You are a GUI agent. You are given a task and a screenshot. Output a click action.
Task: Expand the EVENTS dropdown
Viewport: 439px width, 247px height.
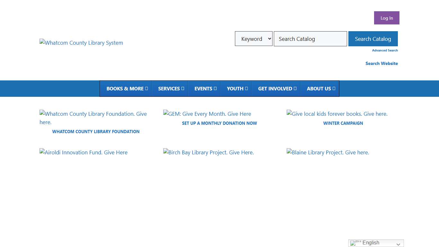tap(205, 88)
